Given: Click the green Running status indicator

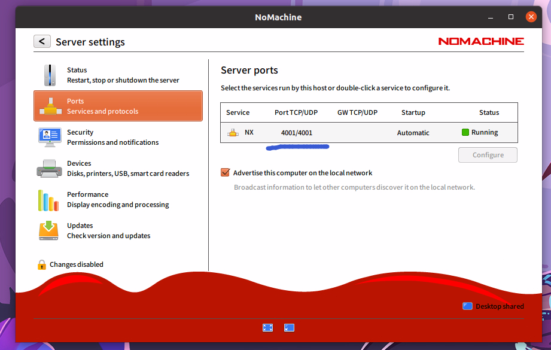Looking at the screenshot, I should 465,132.
